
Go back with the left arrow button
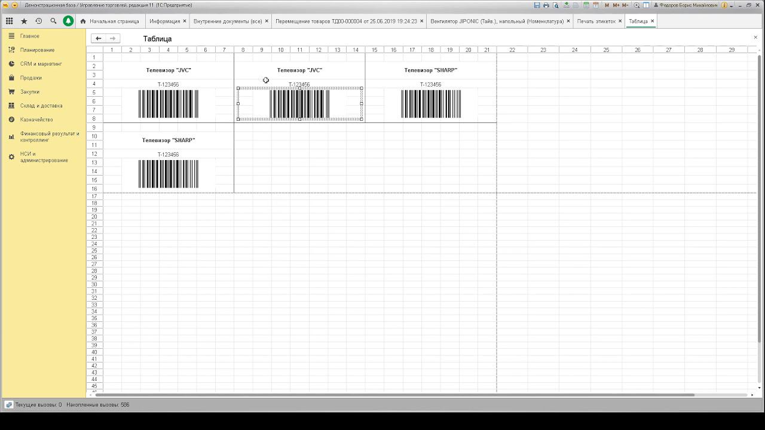(99, 38)
